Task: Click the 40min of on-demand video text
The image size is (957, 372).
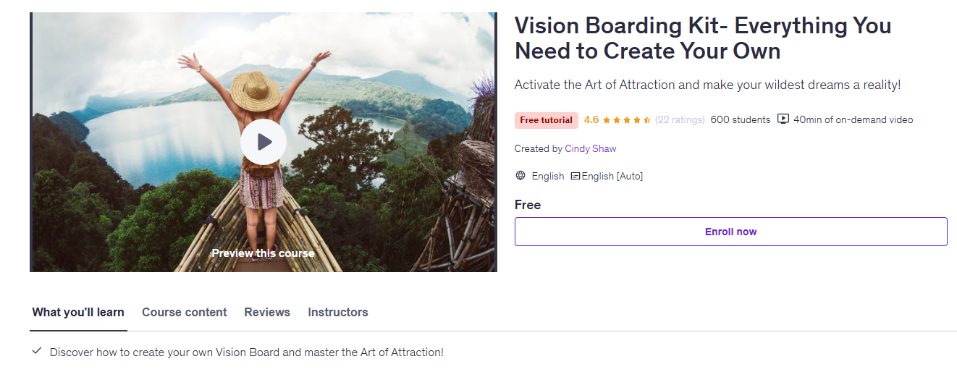Action: (x=853, y=120)
